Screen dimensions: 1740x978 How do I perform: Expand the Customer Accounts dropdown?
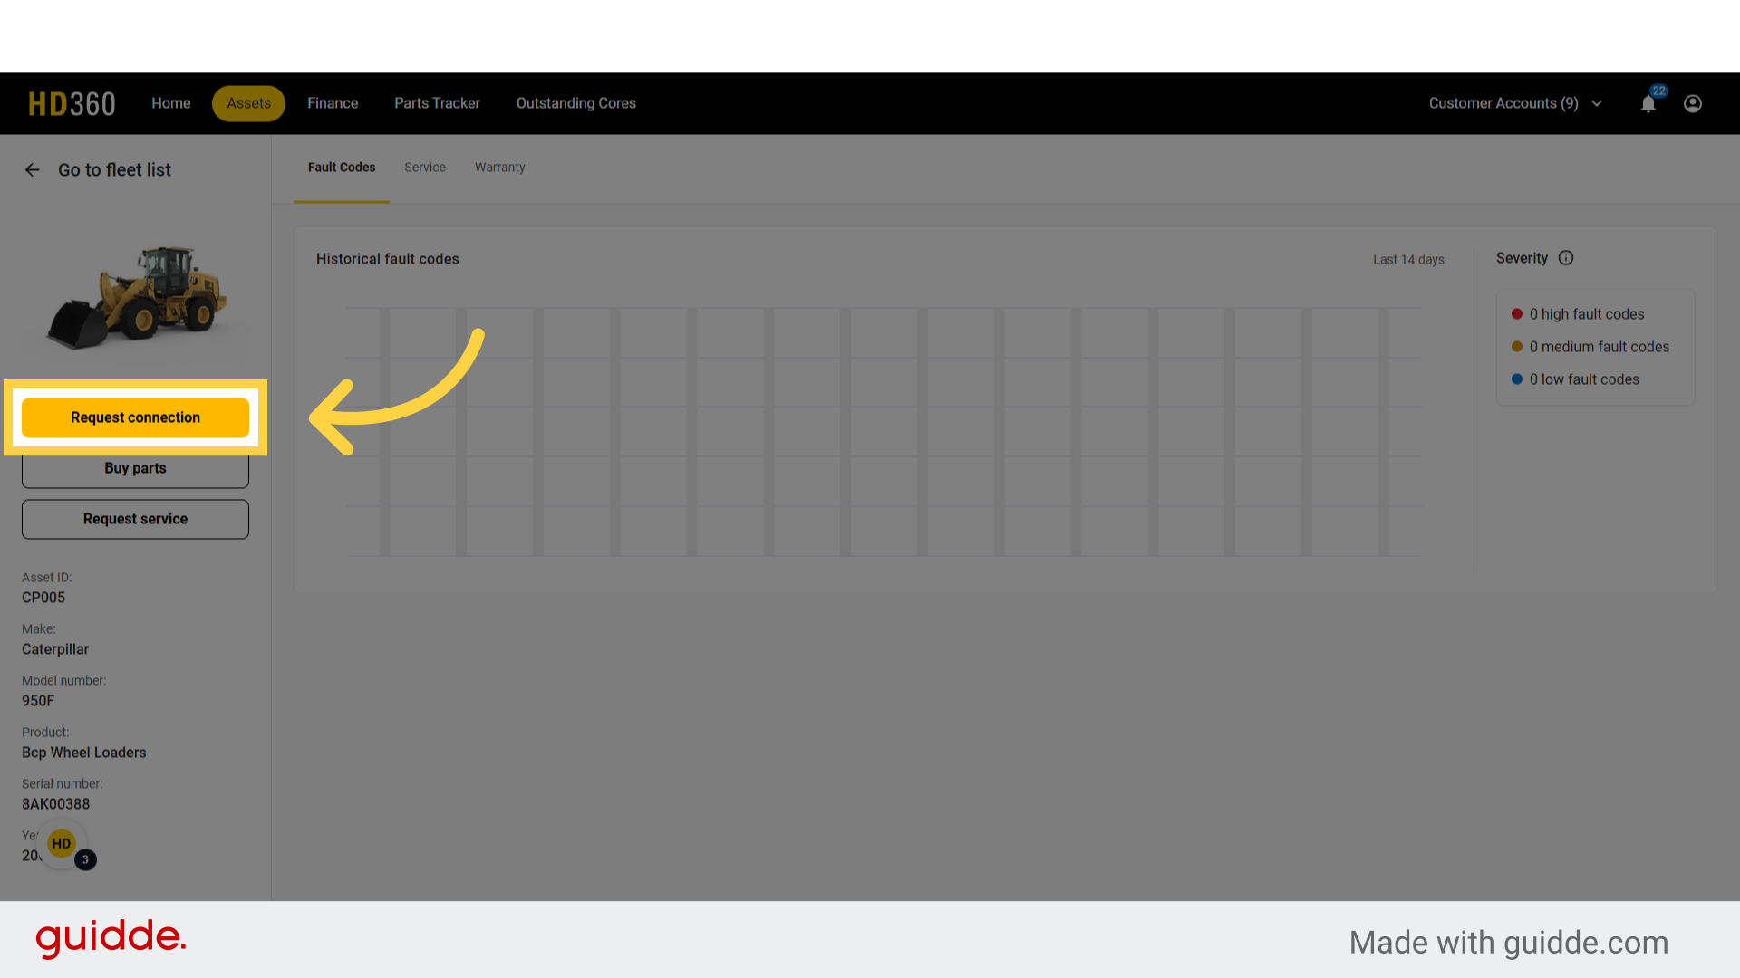click(x=1503, y=104)
